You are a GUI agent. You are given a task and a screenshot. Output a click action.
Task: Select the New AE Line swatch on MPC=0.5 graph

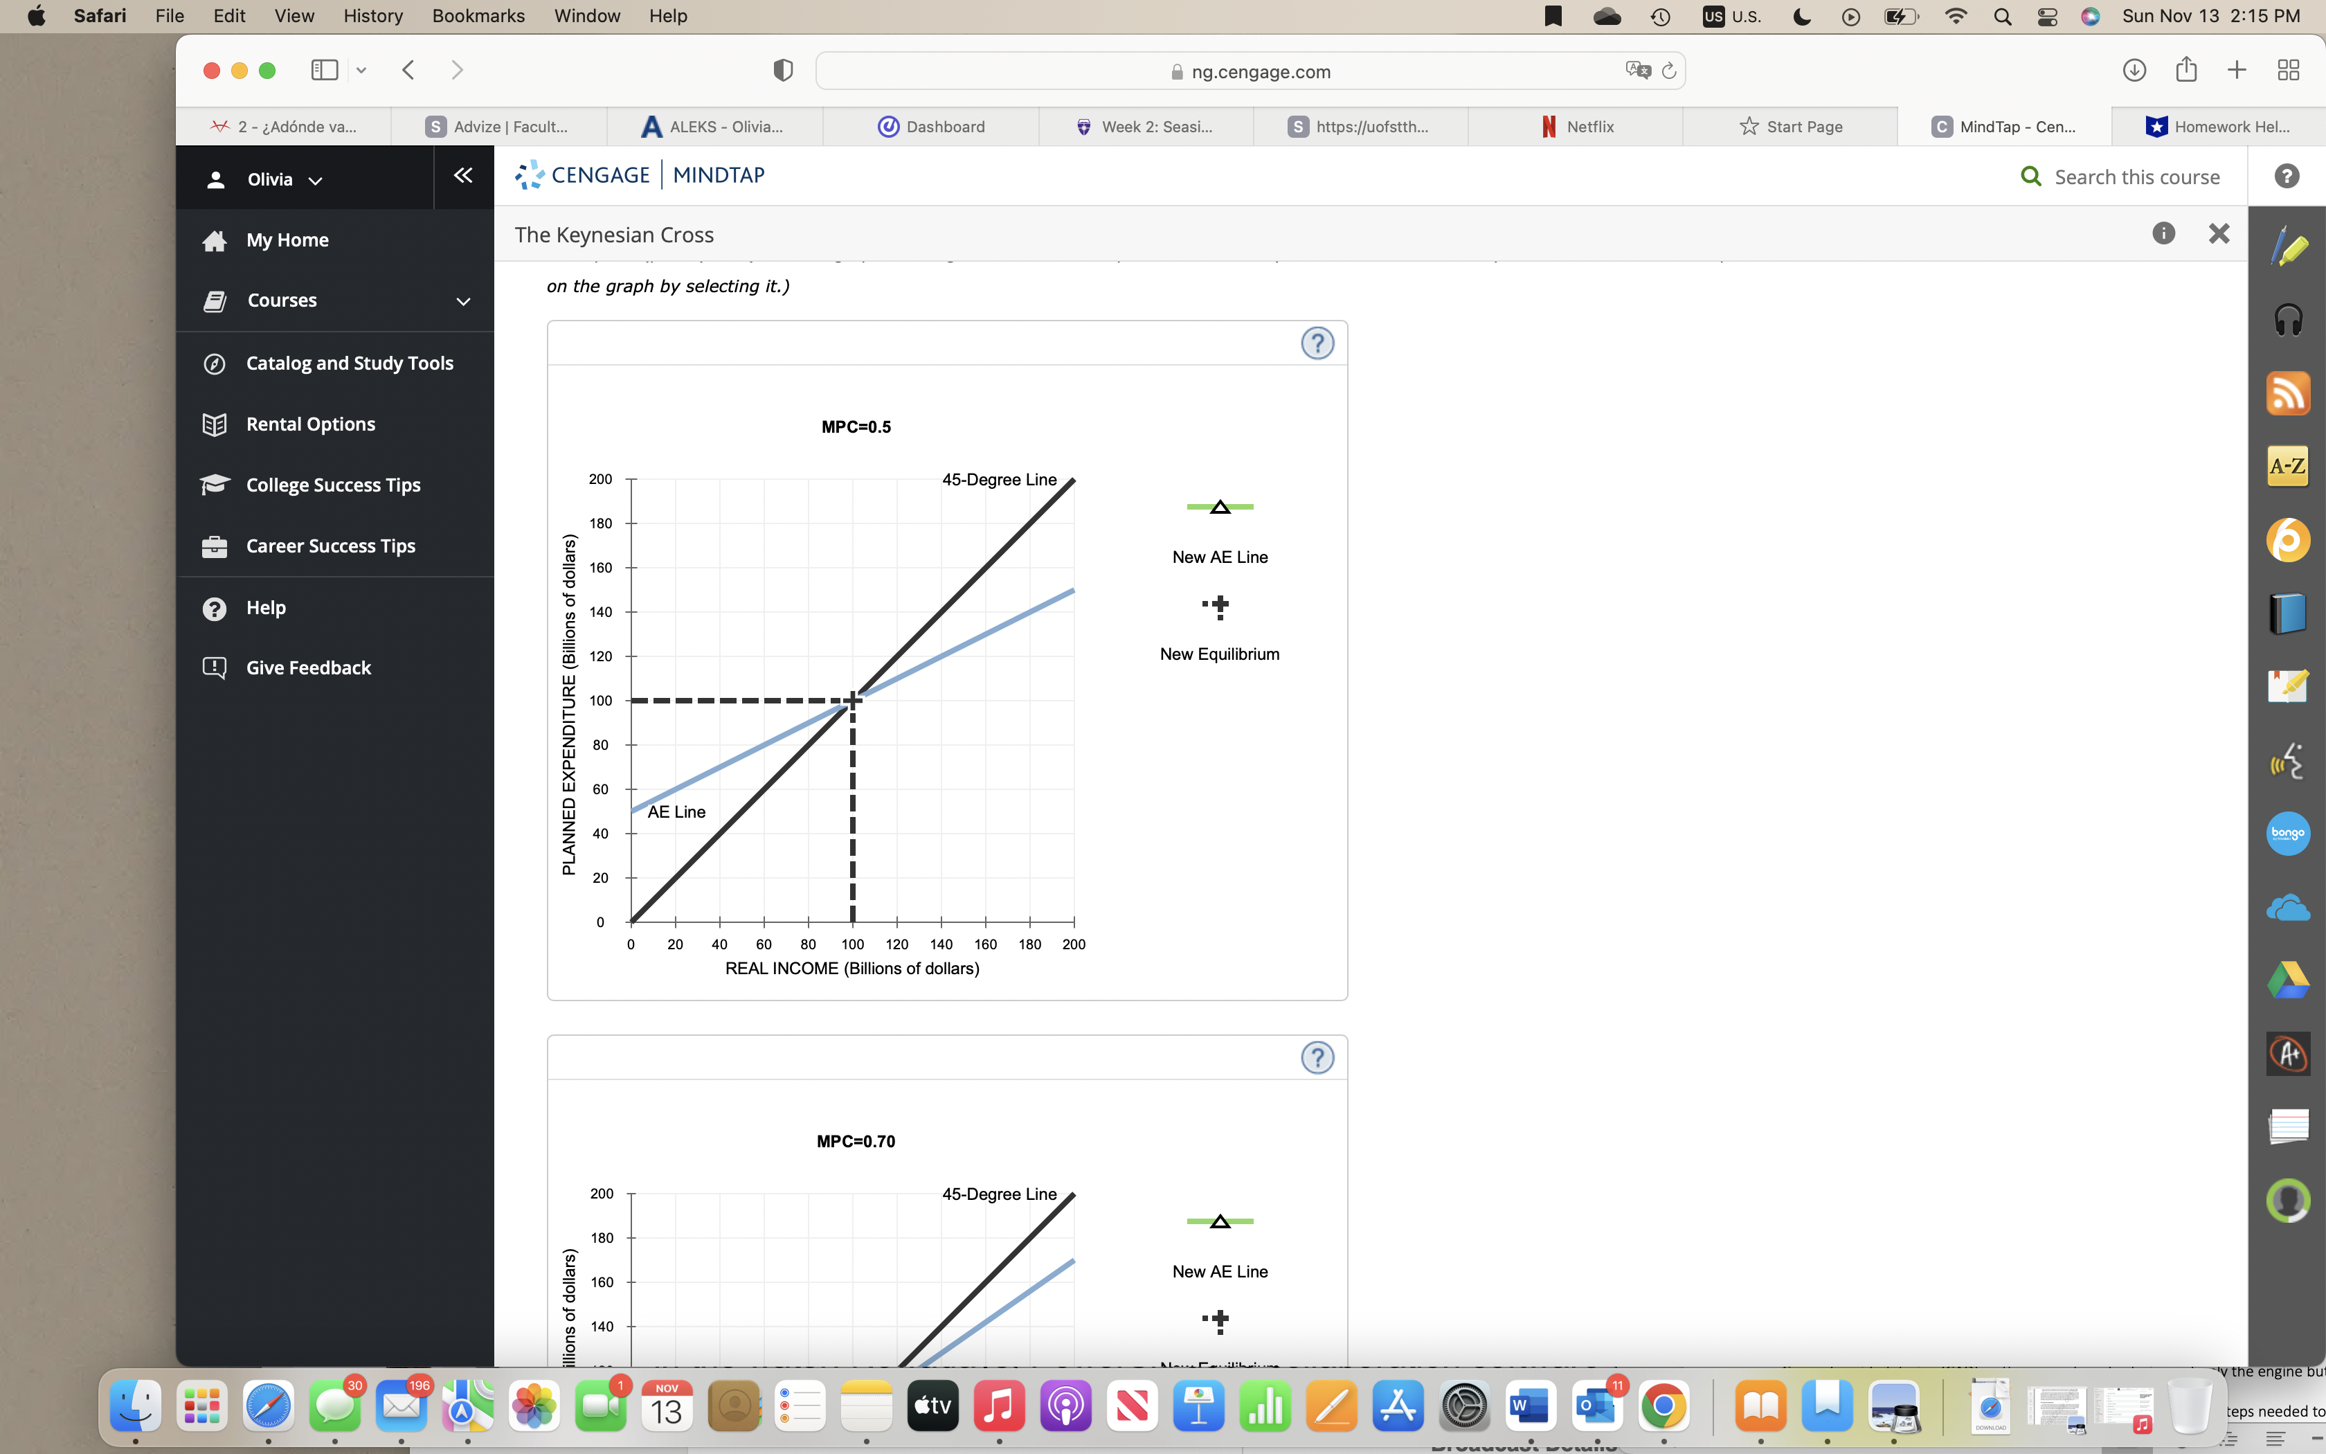[x=1219, y=507]
